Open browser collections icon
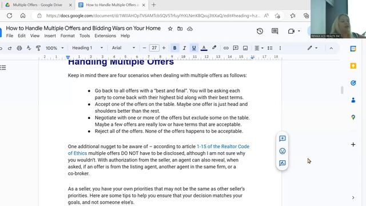This screenshot has height=206, width=366. tap(306, 15)
